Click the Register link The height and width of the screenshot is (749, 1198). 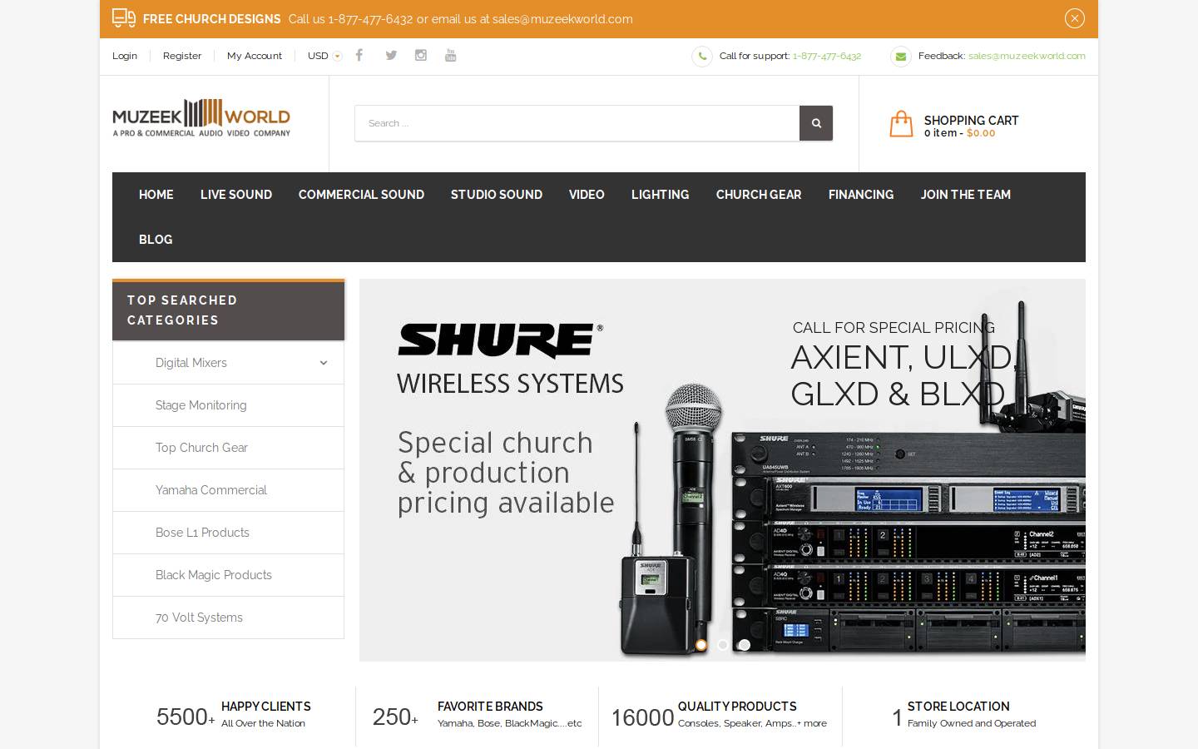182,56
